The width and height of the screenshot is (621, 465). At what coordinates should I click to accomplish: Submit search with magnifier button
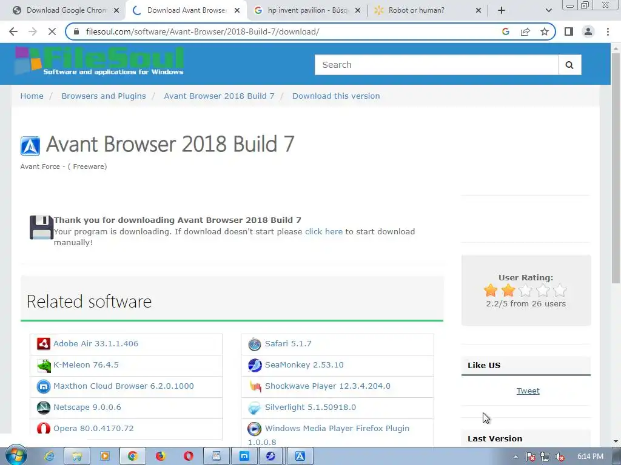click(x=569, y=65)
